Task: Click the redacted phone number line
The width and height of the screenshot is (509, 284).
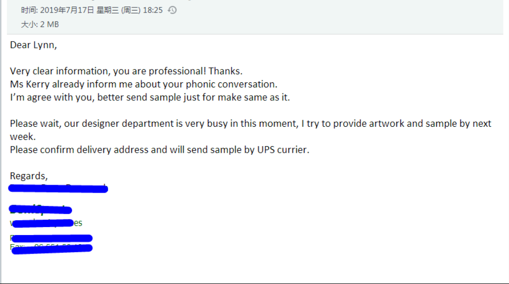Action: (51, 238)
